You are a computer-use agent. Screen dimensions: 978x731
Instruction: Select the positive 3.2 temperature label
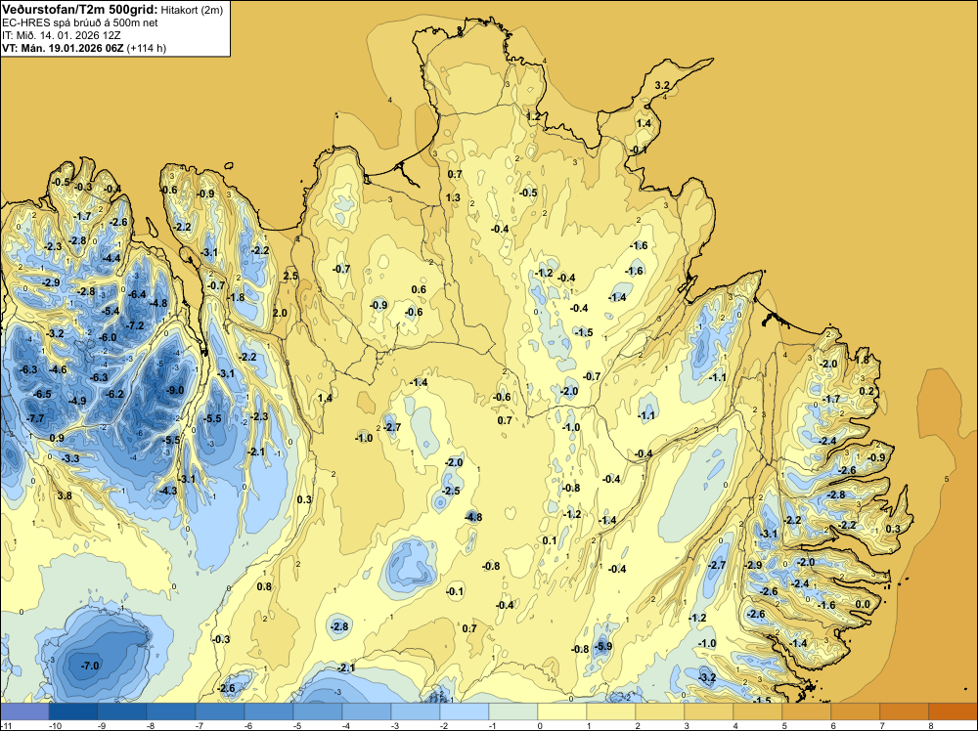(x=662, y=85)
